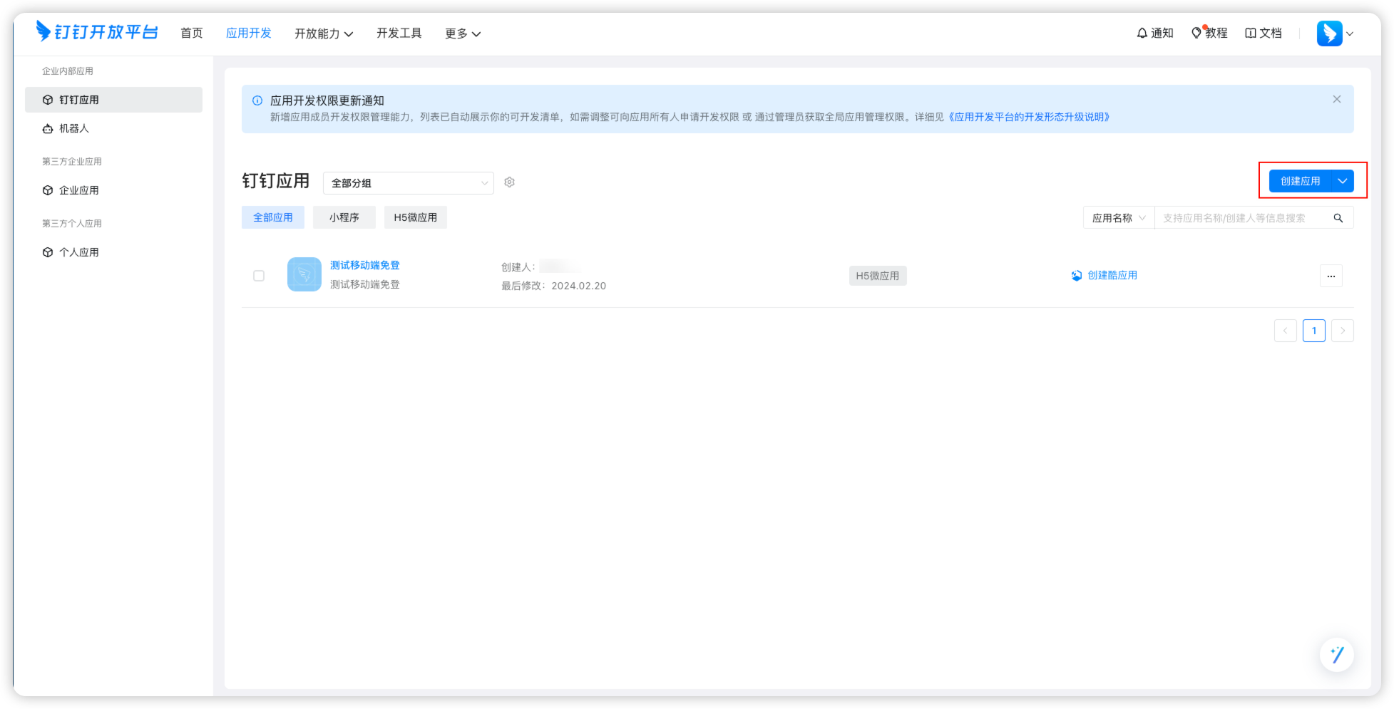Open the 教程 tutorials link
This screenshot has width=1394, height=709.
click(1209, 33)
